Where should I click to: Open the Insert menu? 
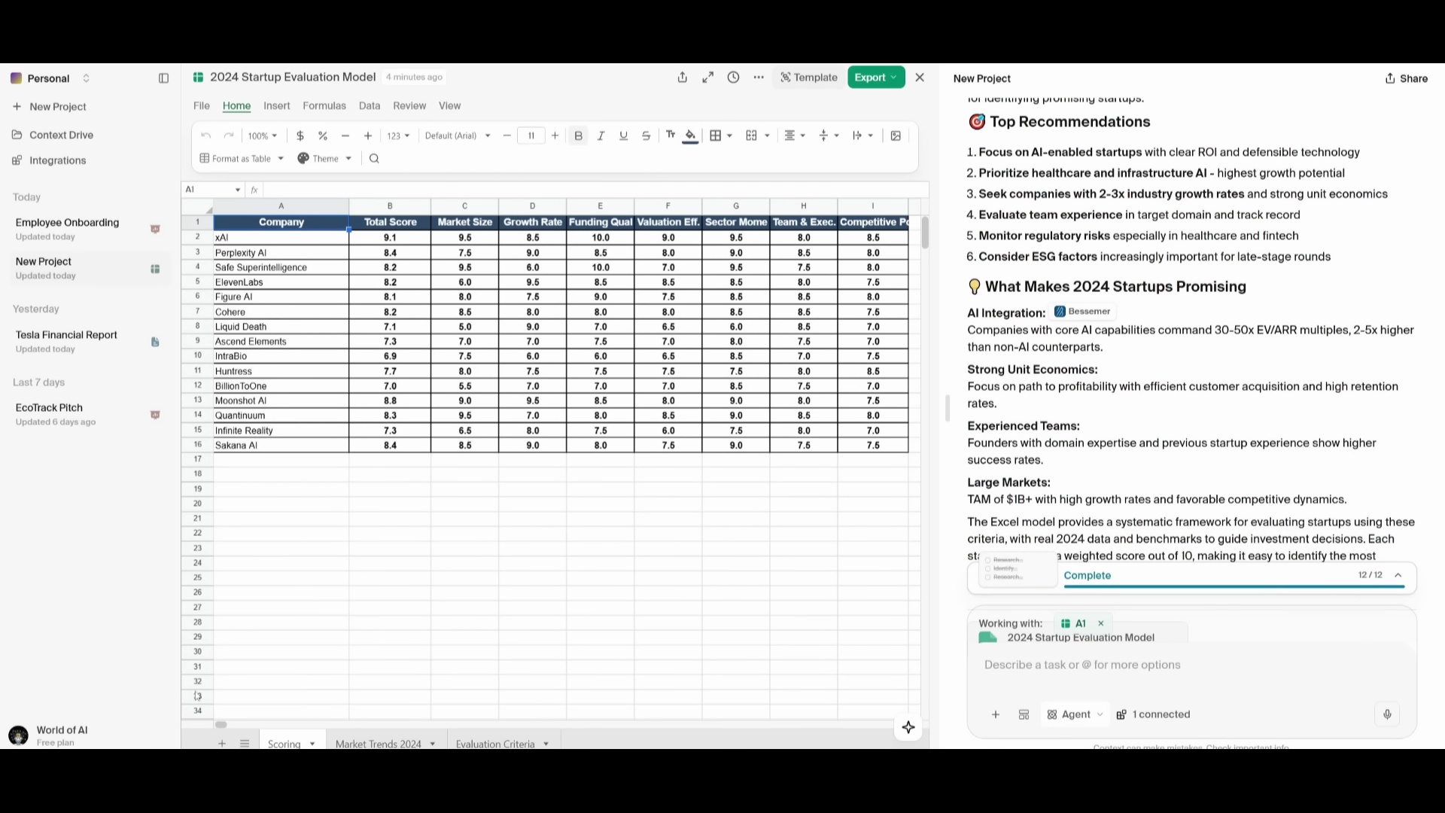point(277,106)
